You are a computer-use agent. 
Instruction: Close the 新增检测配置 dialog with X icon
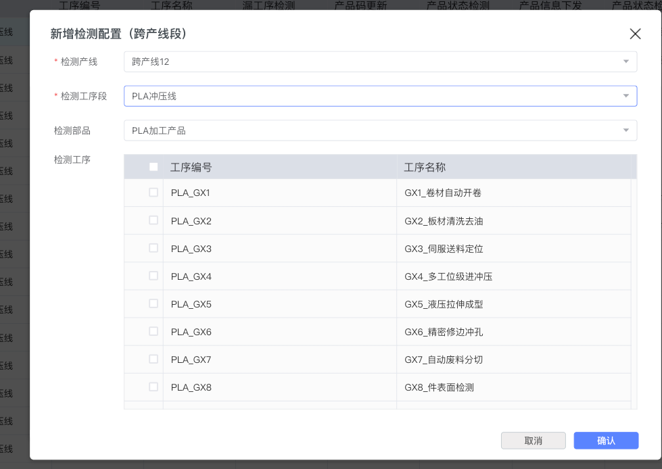635,34
